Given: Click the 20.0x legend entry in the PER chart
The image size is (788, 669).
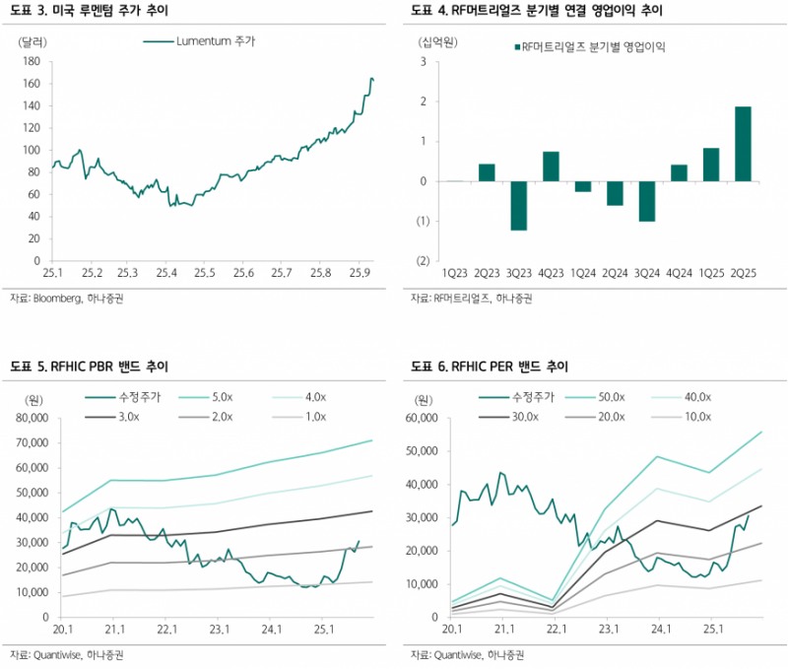Looking at the screenshot, I should (607, 417).
